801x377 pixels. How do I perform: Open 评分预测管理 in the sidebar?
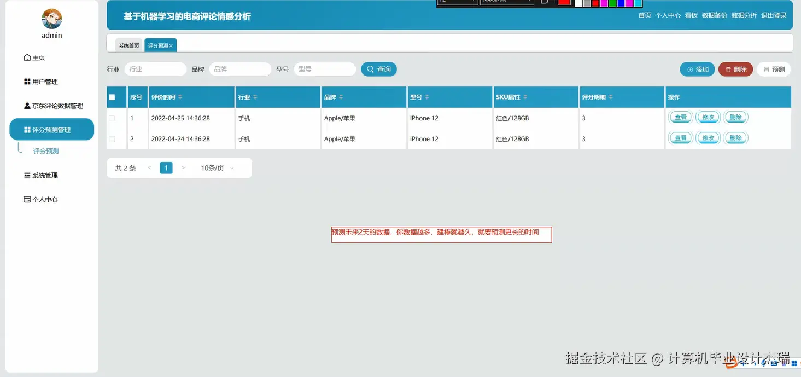tap(52, 130)
